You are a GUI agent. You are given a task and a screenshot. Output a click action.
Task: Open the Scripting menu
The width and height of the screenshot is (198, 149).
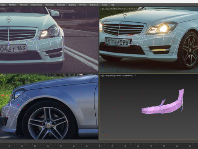[x=72, y=5]
